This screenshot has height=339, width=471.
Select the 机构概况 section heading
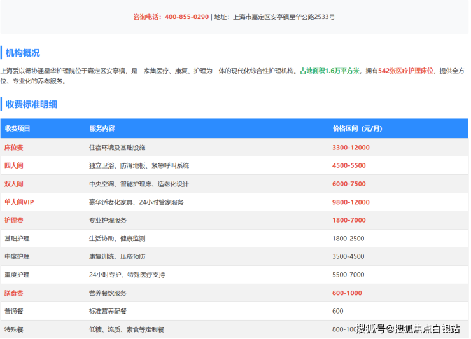tap(23, 53)
